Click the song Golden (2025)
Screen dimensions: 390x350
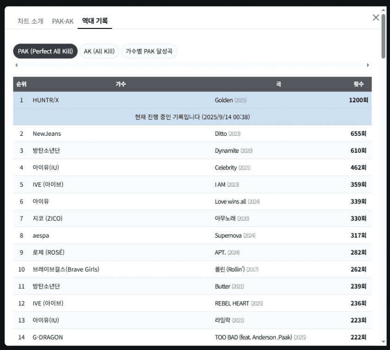coord(231,100)
